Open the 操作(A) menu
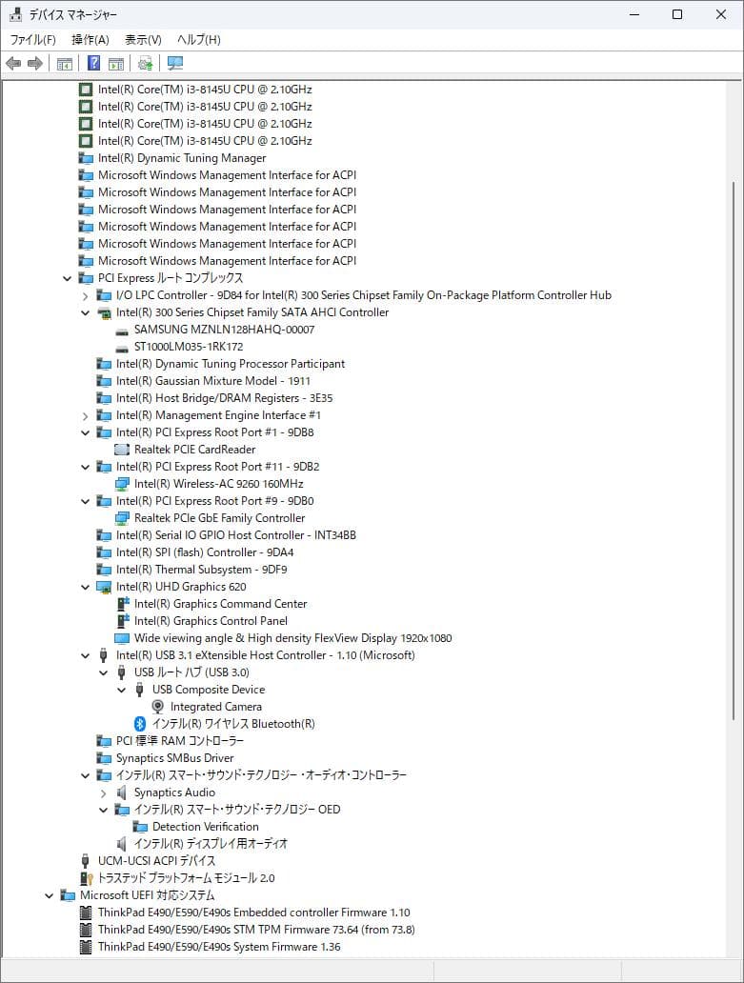 pos(90,39)
